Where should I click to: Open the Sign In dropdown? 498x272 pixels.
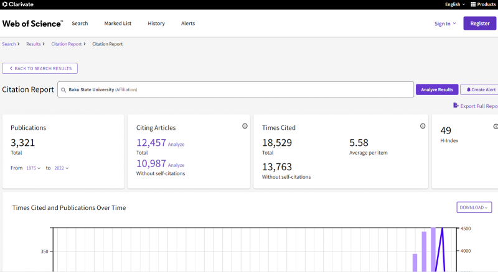445,24
